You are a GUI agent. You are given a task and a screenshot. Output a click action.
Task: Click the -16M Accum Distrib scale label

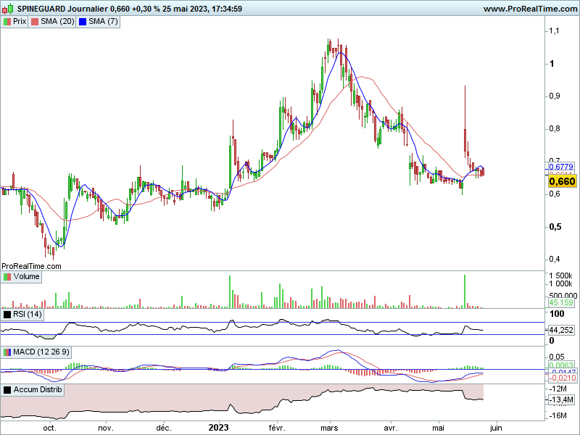coord(558,415)
